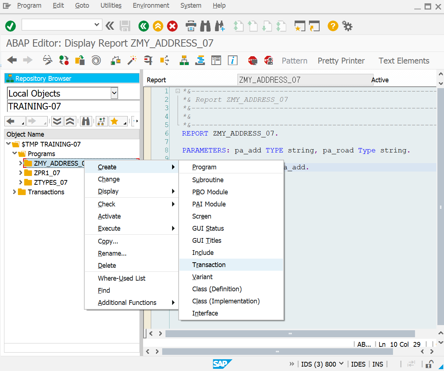Click the editor horizontal scrollbar track
Screen dimensions: 444x371
[290, 334]
